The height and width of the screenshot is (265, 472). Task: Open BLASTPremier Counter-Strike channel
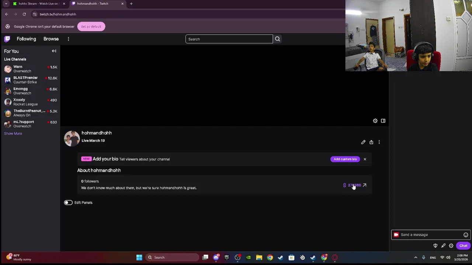tap(30, 80)
